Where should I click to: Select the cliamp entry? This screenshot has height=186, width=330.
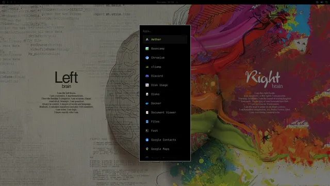pyautogui.click(x=165, y=67)
